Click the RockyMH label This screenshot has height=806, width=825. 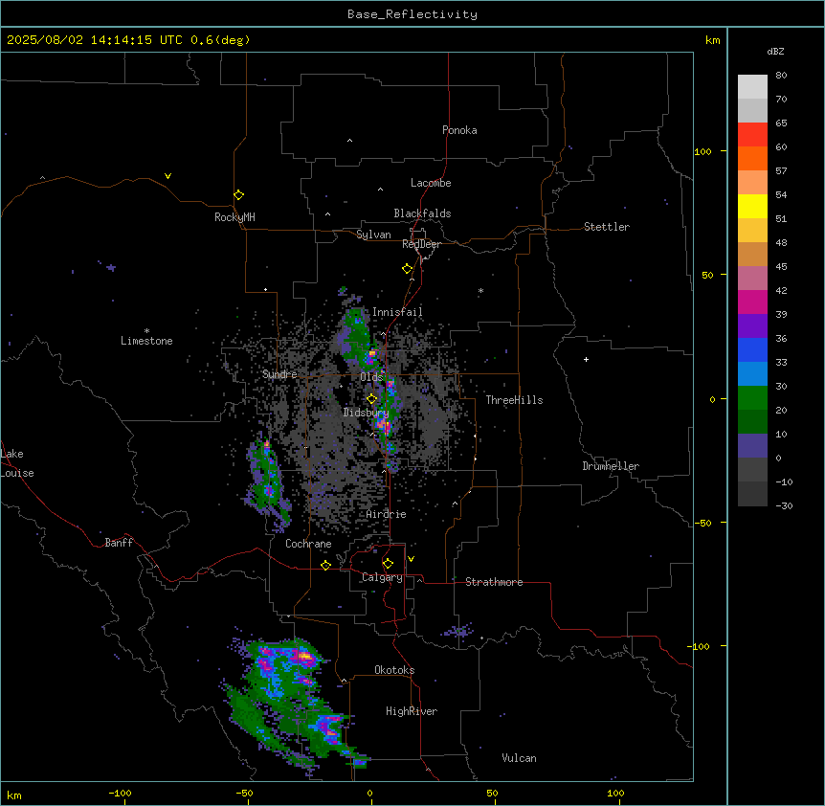(x=234, y=217)
